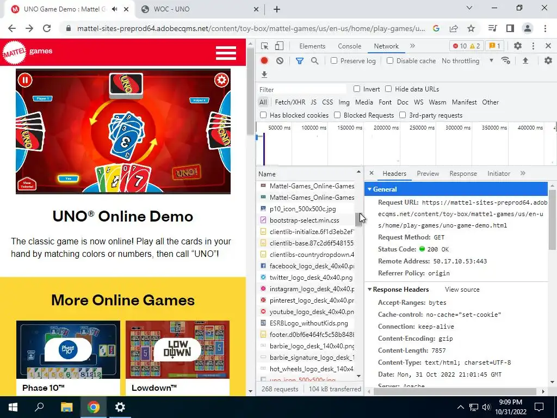Click the Mattel games logo
The image size is (557, 418).
[28, 52]
